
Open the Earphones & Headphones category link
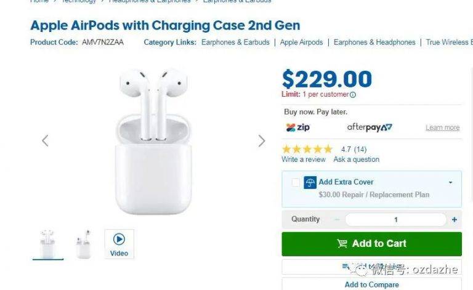click(x=374, y=42)
